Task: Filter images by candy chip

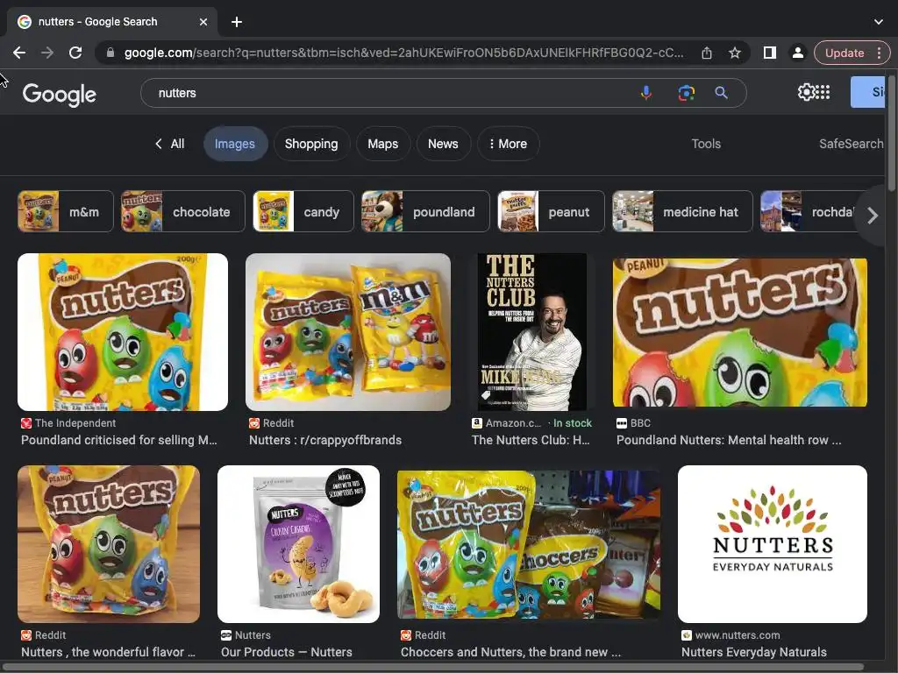Action: [303, 212]
